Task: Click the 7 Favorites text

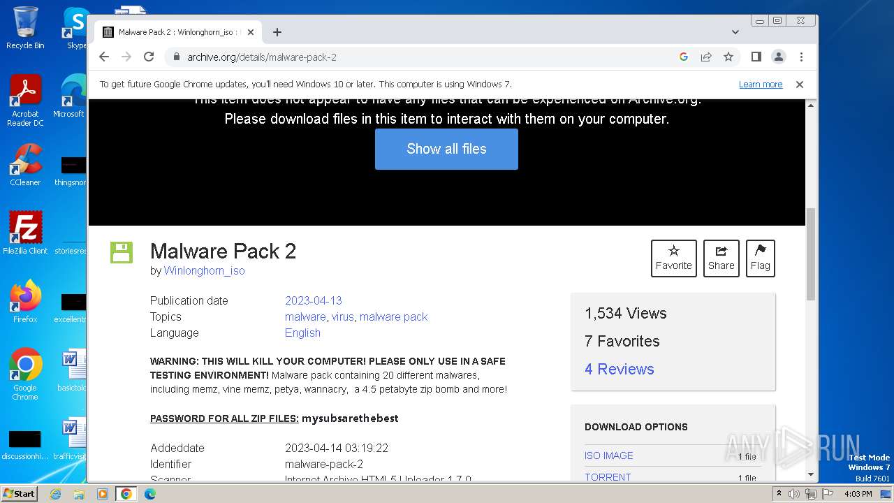Action: (x=622, y=341)
